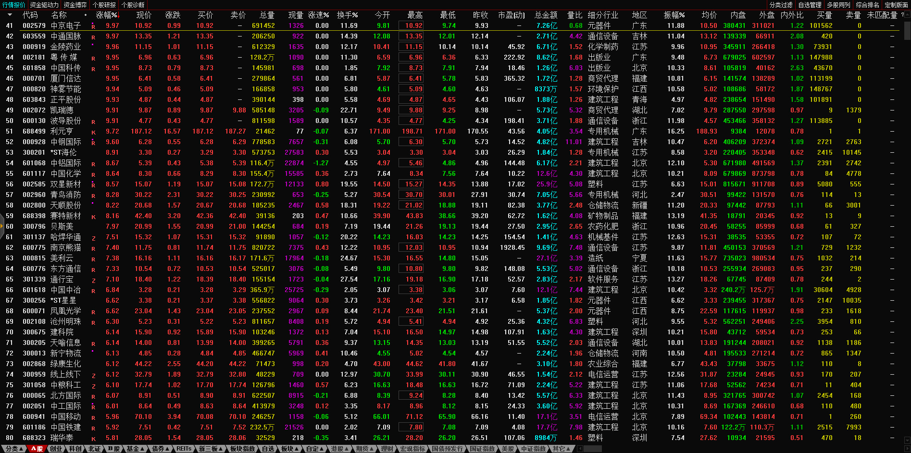Open 个股诊断 stock diagnosis tab

(133, 5)
